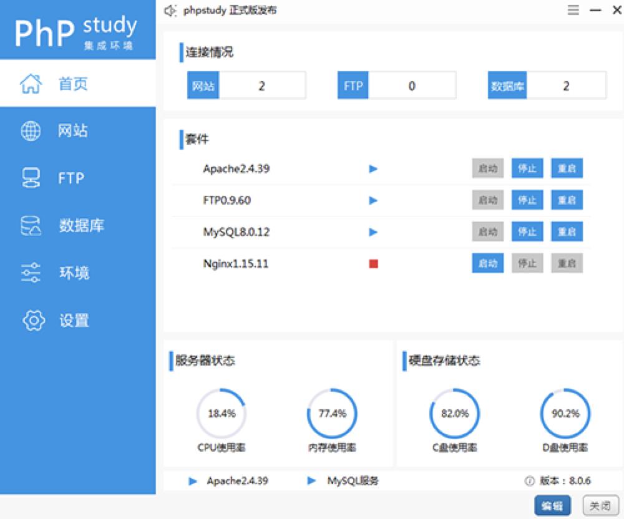This screenshot has width=624, height=519.
Task: Expand the MySQL服务 entry in status bar
Action: [311, 480]
